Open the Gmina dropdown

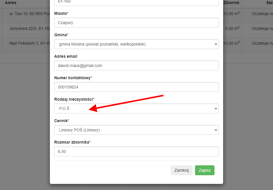(136, 44)
